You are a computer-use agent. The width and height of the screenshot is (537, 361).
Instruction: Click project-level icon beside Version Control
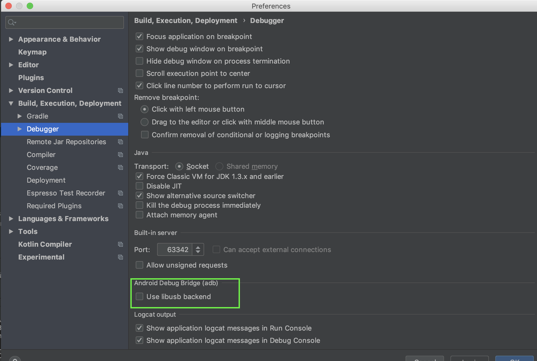coord(120,91)
